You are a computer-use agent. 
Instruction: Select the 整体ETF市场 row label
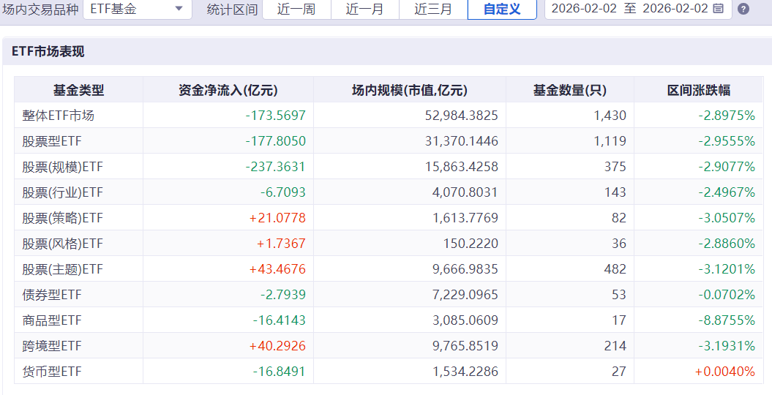click(x=58, y=116)
